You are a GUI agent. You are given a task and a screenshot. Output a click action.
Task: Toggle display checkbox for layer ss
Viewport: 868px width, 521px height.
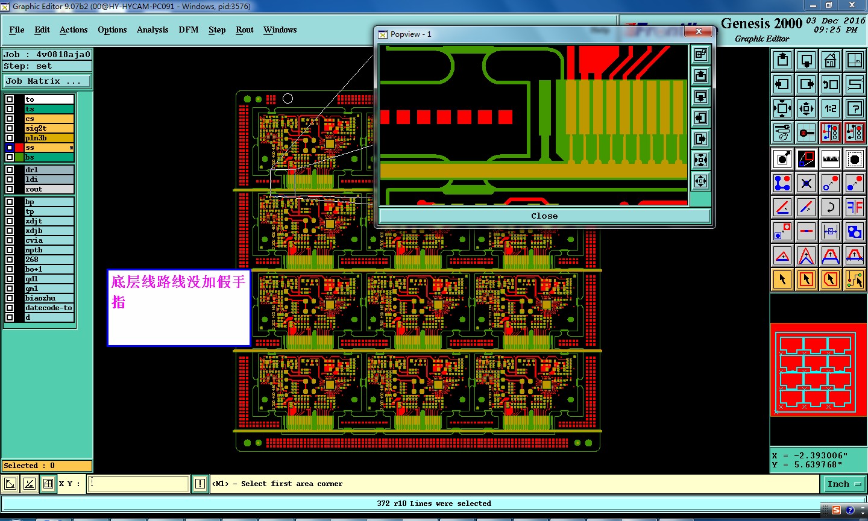coord(10,148)
